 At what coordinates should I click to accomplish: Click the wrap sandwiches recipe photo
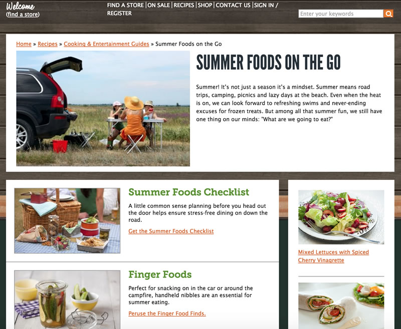coord(341,305)
